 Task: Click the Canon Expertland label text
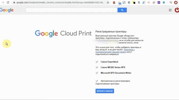(109, 62)
